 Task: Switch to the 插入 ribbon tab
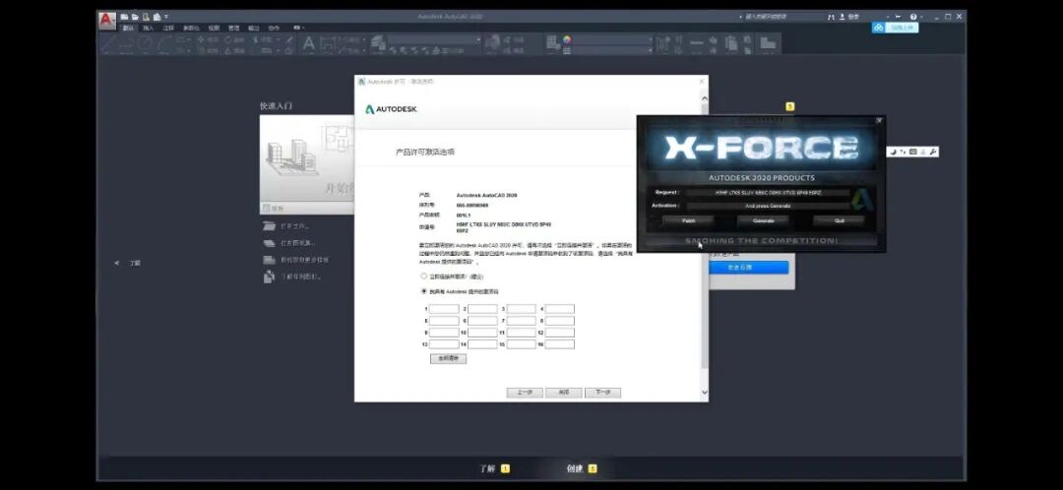[149, 29]
